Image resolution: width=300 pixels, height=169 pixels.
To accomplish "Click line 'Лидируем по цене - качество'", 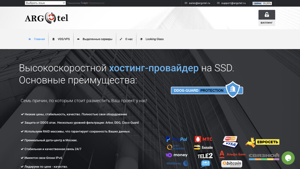I will pyautogui.click(x=46, y=167).
